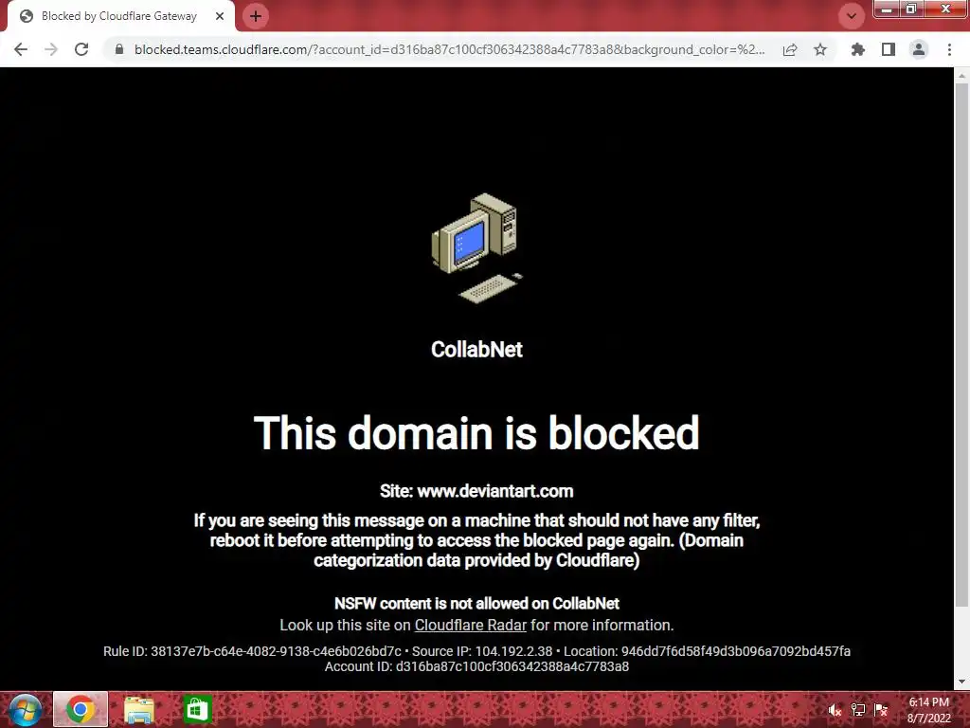Bookmark this page with the star
The height and width of the screenshot is (728, 970).
[820, 49]
